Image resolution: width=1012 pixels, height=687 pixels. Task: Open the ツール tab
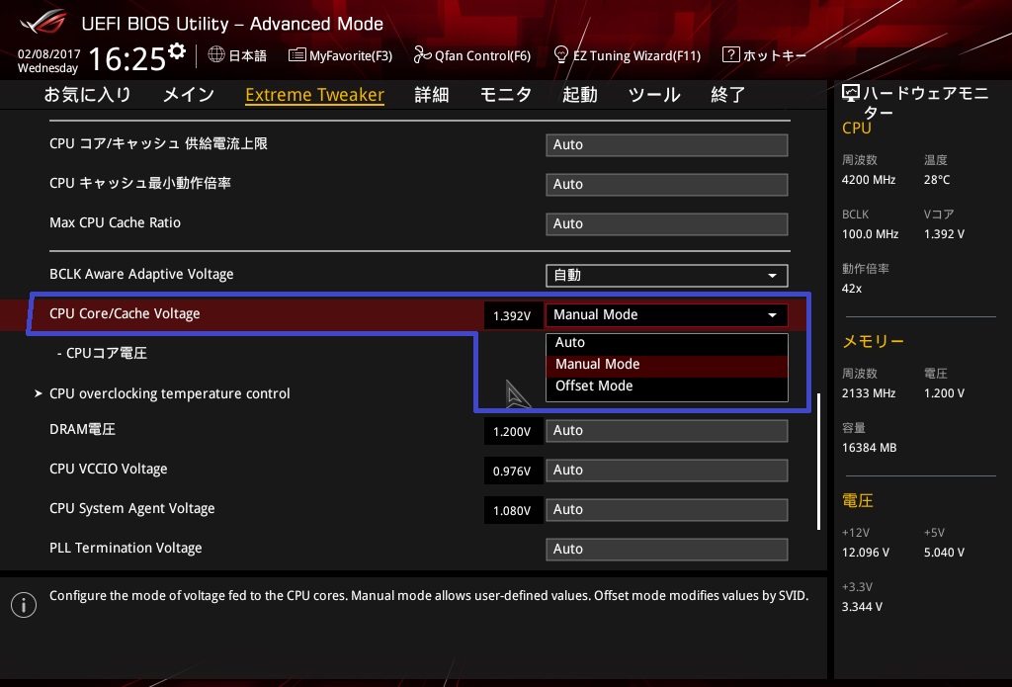coord(654,94)
